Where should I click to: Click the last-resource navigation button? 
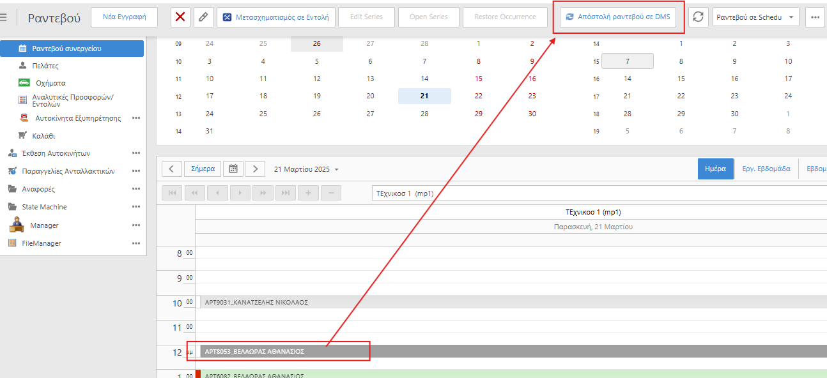click(x=286, y=193)
